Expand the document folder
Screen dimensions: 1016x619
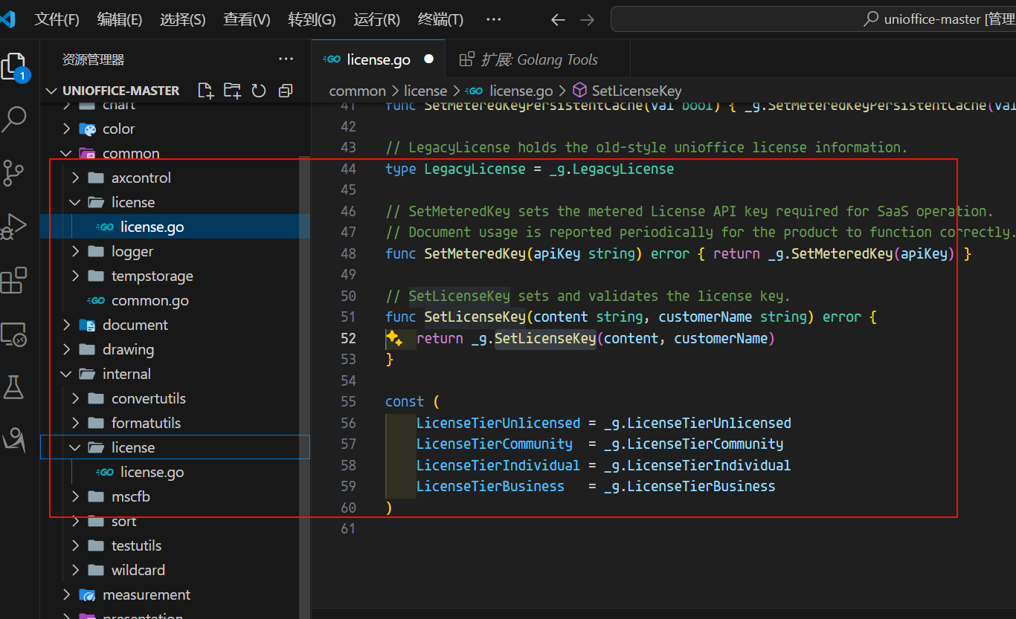coord(135,325)
